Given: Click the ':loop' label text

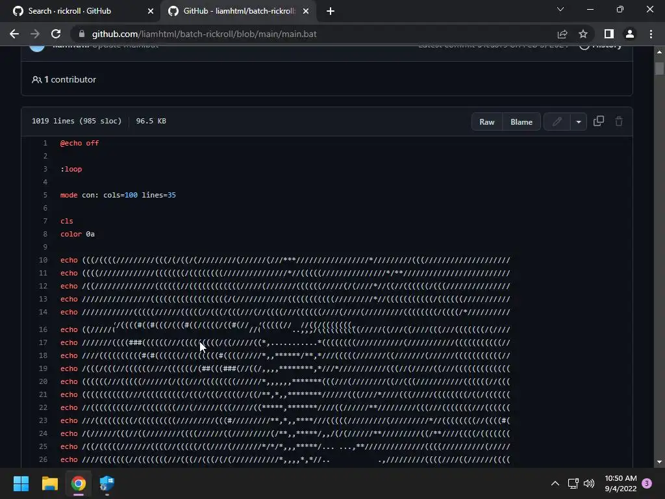Looking at the screenshot, I should tap(71, 169).
